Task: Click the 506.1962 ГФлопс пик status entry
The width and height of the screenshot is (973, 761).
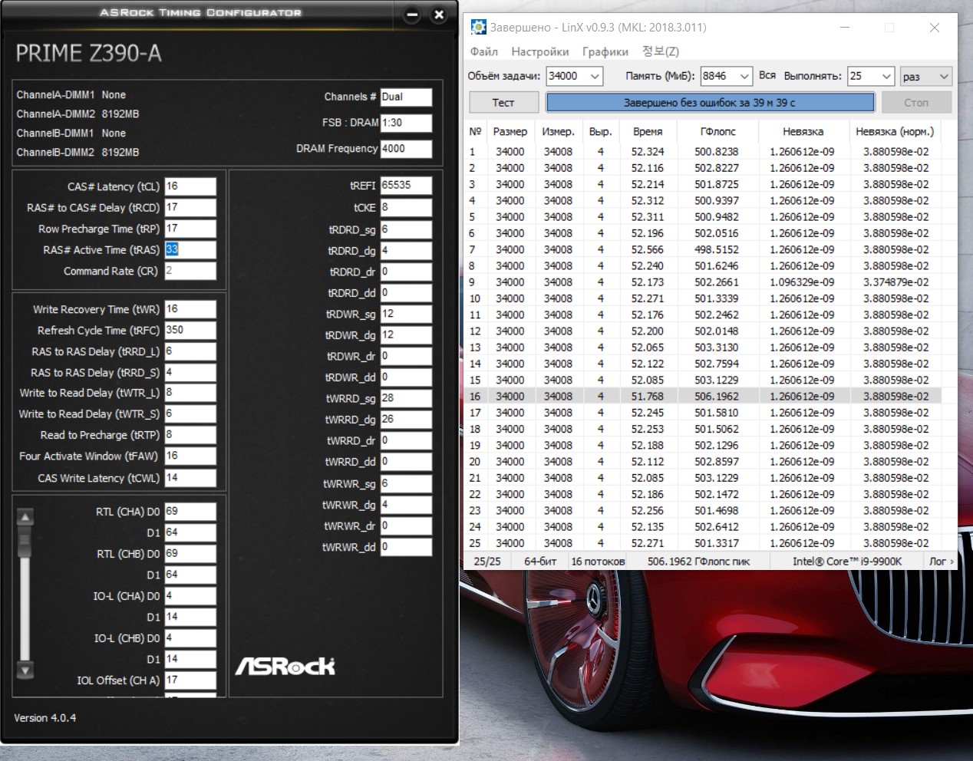Action: [698, 562]
